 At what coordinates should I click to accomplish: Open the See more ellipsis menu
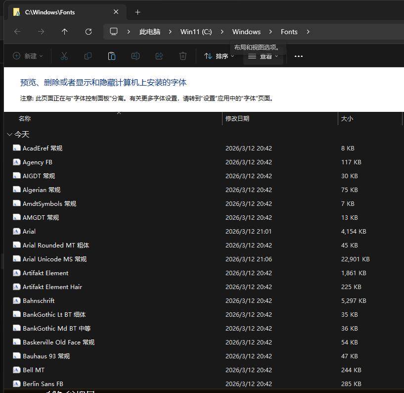click(298, 56)
